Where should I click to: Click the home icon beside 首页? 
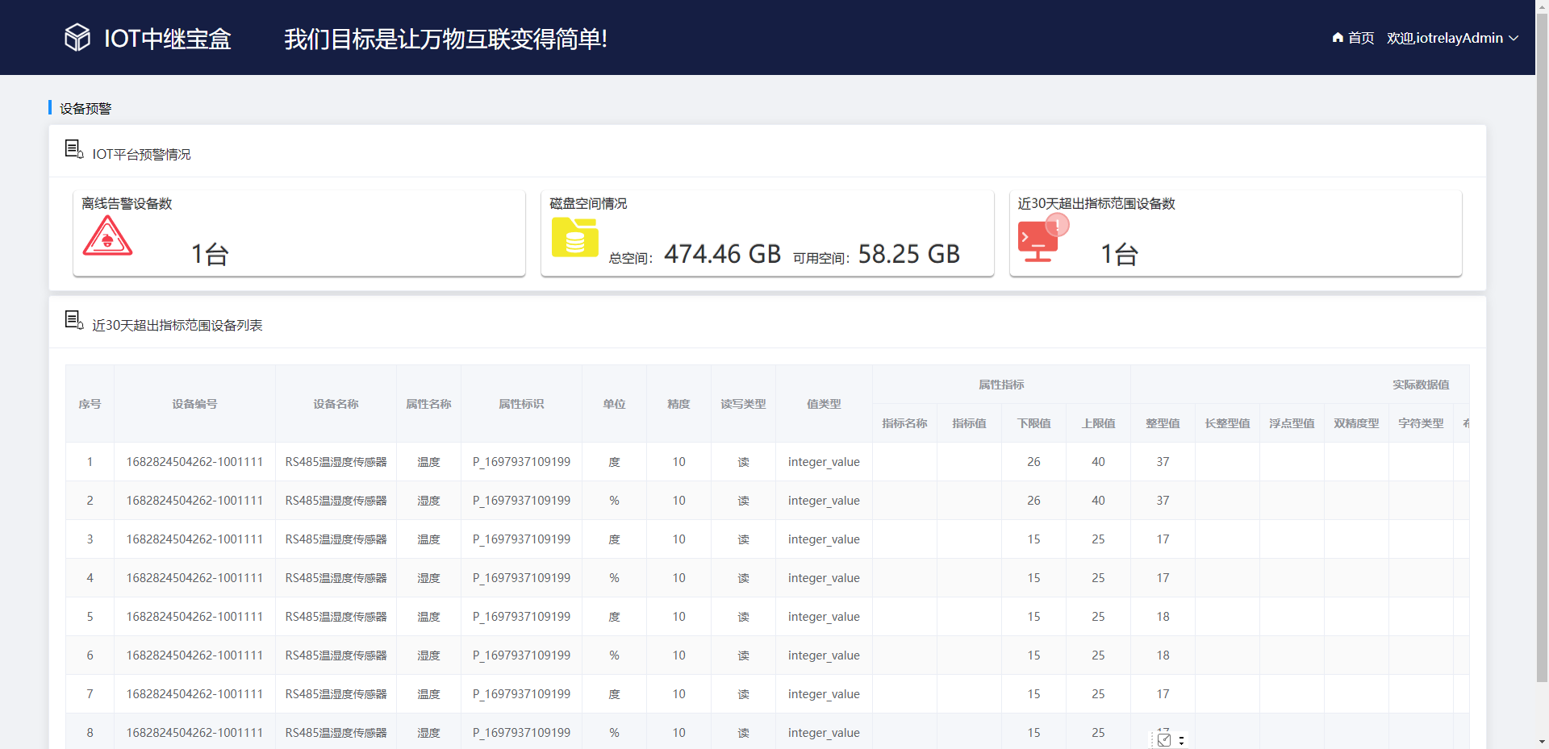[x=1337, y=38]
